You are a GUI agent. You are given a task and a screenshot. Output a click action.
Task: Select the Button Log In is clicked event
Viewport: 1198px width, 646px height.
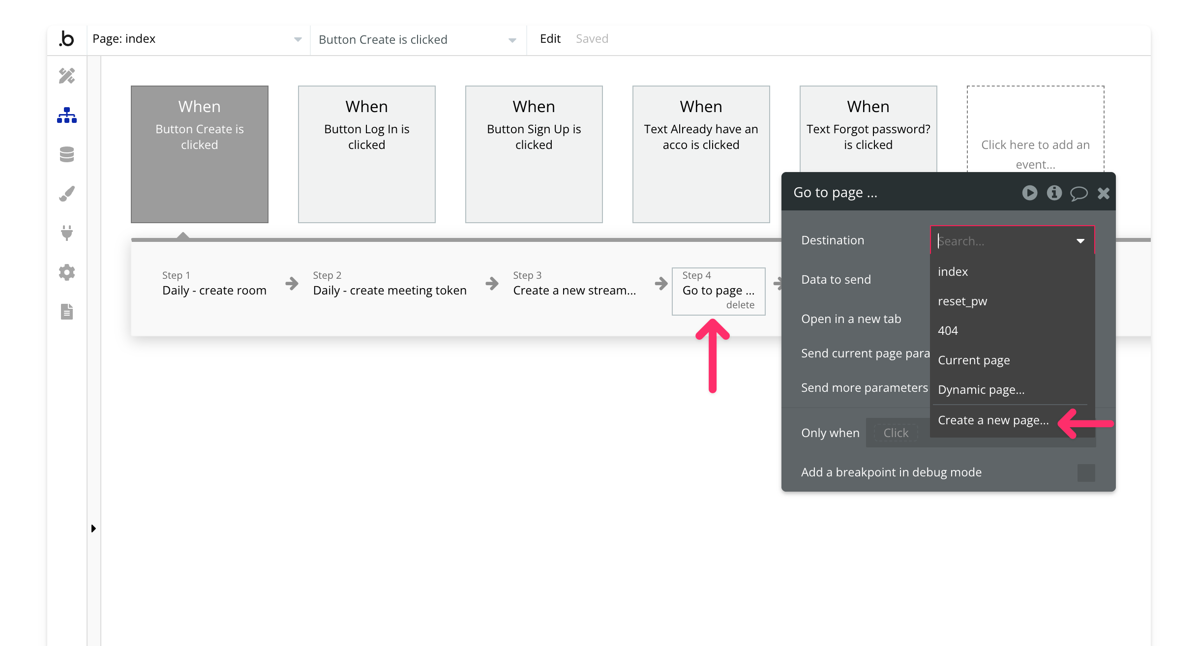[x=366, y=154]
